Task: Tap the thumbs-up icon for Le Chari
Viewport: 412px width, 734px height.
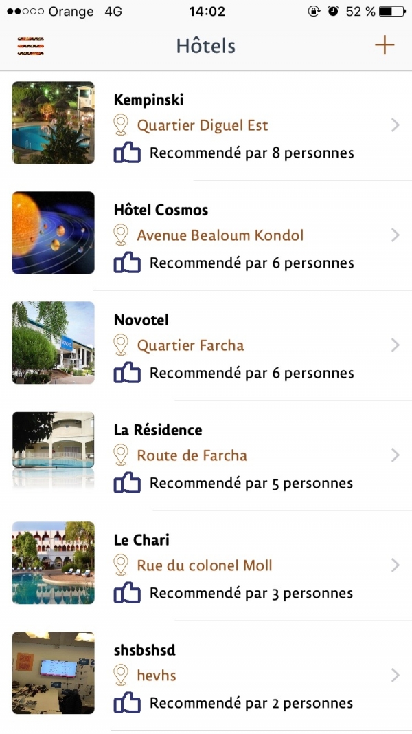Action: tap(127, 593)
